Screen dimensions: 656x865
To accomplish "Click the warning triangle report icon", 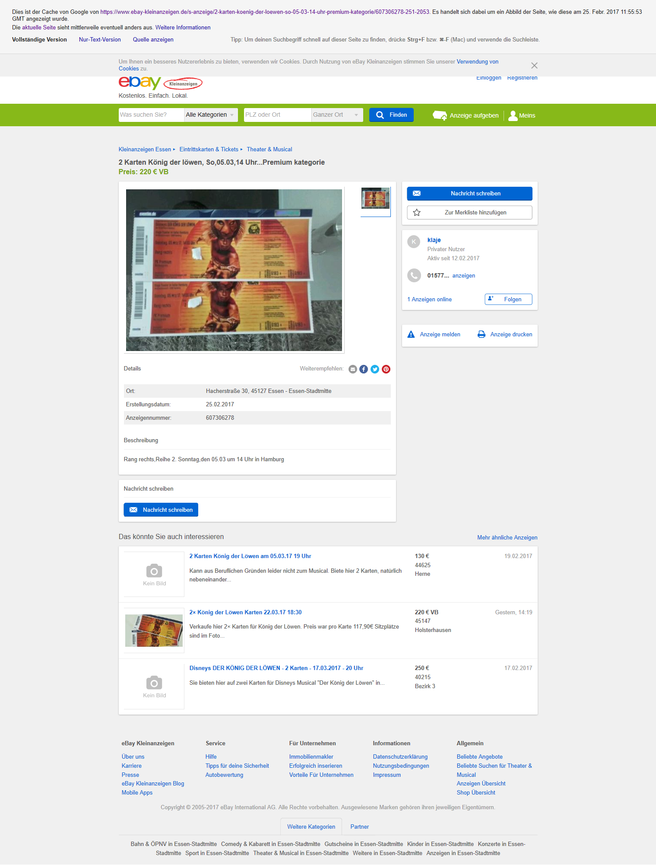I will coord(411,335).
